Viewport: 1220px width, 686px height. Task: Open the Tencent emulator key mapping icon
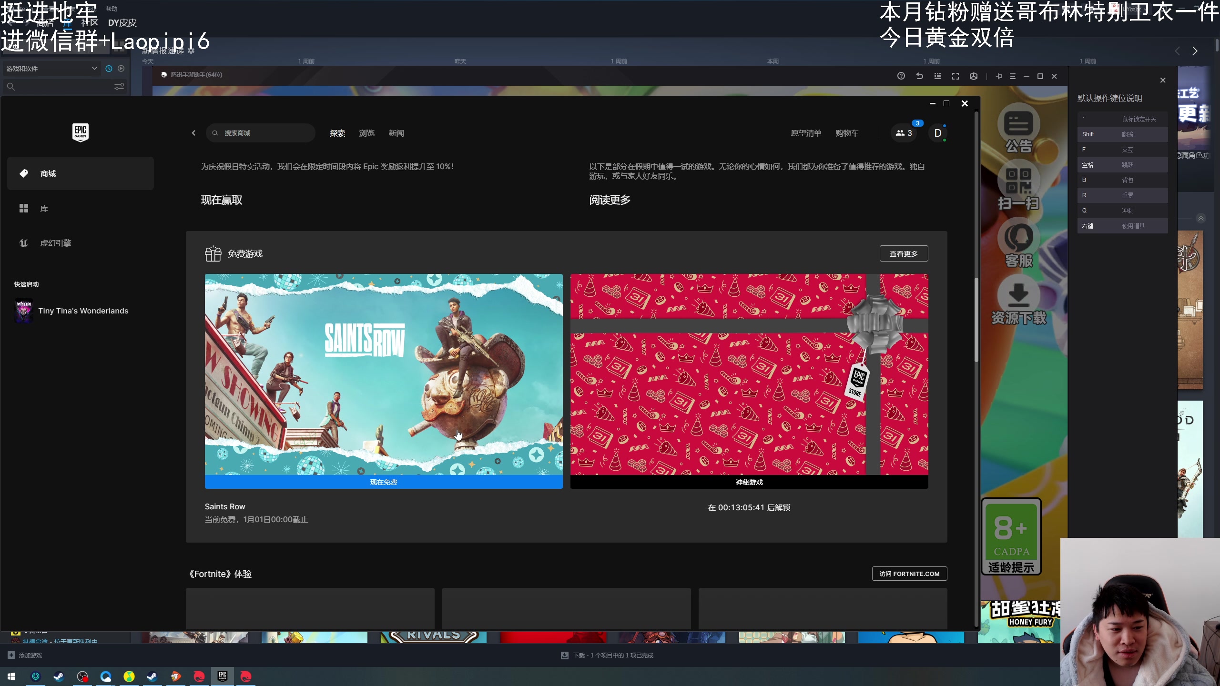tap(937, 76)
